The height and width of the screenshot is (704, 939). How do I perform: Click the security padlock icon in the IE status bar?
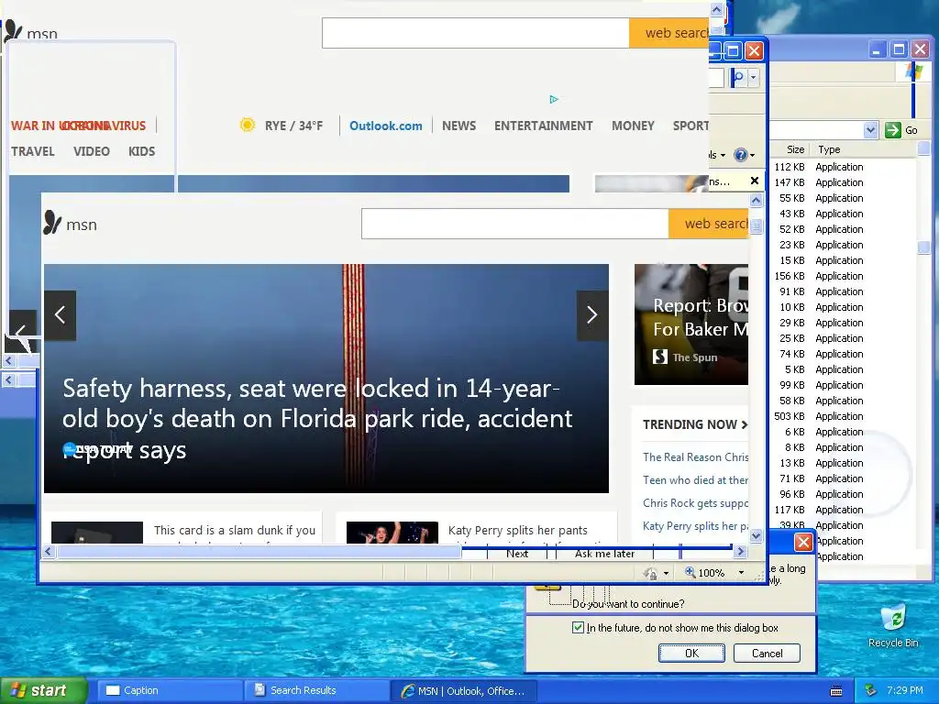pyautogui.click(x=650, y=573)
